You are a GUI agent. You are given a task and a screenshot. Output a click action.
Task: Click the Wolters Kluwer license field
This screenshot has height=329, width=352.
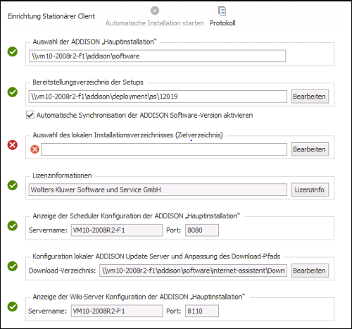[158, 190]
